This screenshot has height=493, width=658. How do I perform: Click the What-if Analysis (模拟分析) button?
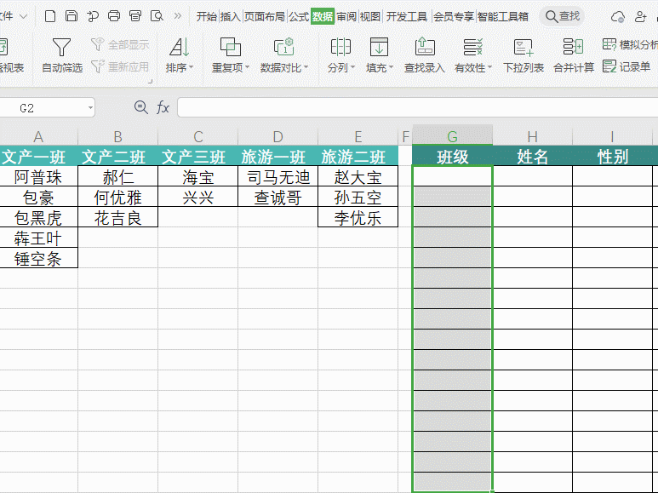630,44
